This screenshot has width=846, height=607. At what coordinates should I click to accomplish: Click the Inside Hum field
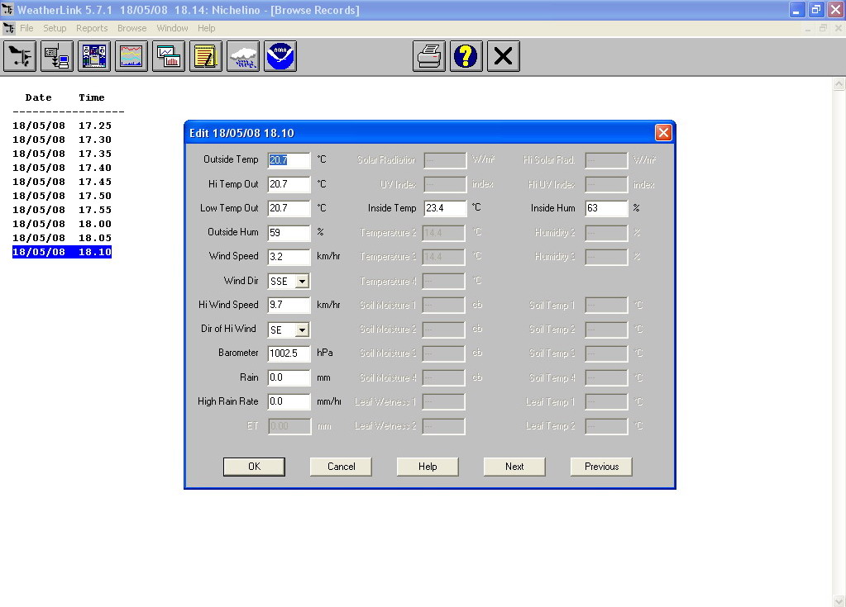(606, 208)
